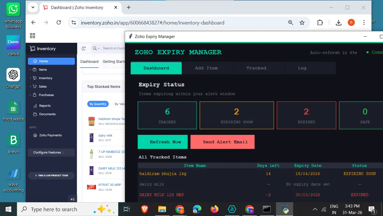Open the apps grid icon below the toolbar
Image resolution: width=383 pixels, height=216 pixels.
[32, 35]
